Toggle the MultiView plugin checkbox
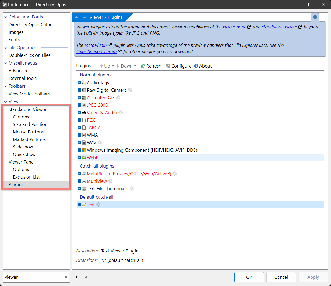The image size is (331, 286). tap(79, 181)
